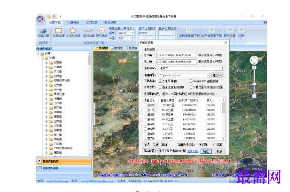Click the second quick access toolbar icon
The height and width of the screenshot is (192, 290).
tap(54, 16)
